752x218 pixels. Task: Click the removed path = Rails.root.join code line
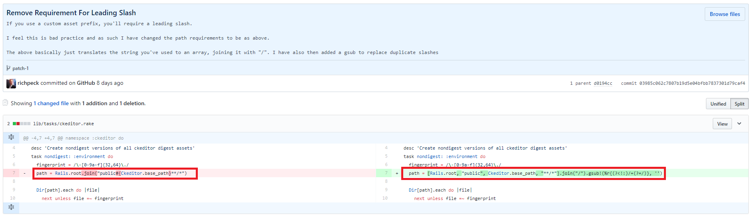coord(112,173)
